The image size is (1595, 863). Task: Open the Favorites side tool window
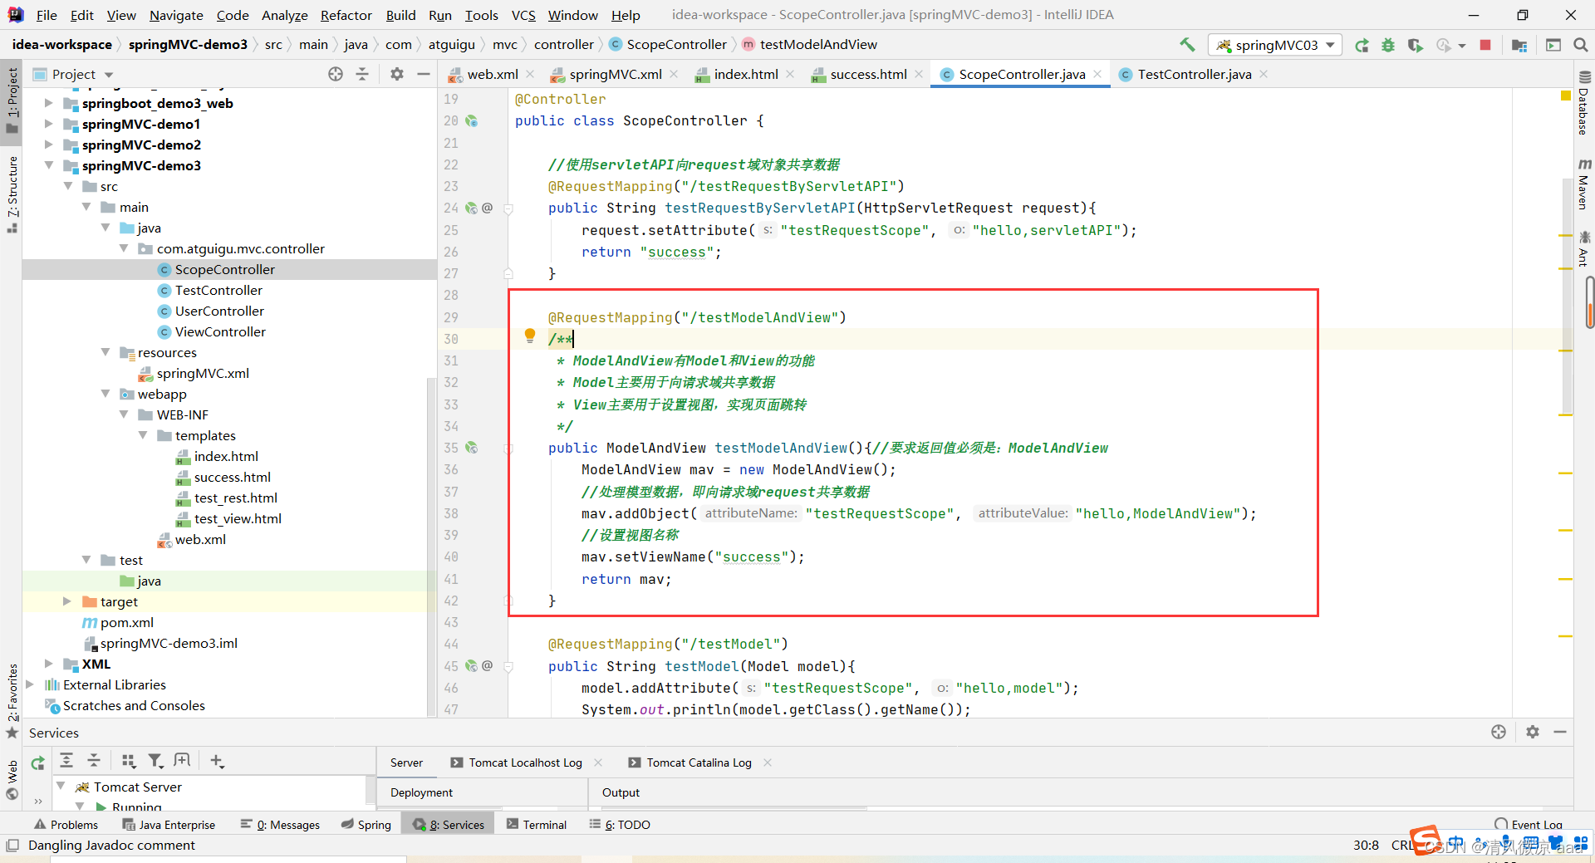click(12, 700)
